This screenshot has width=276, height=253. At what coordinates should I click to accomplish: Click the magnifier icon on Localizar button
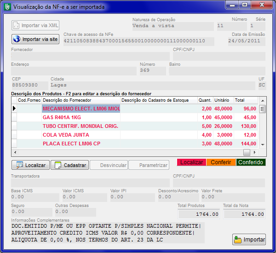(x=19, y=165)
